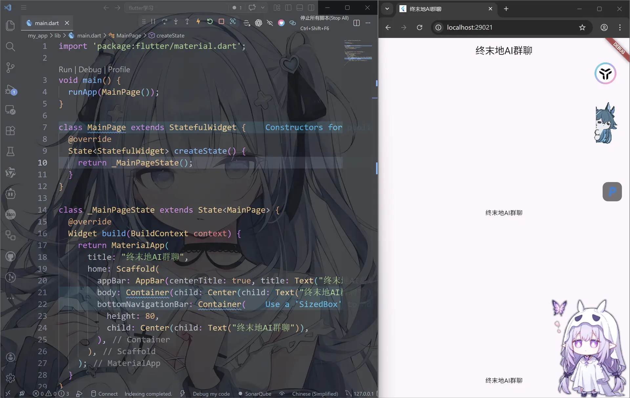
Task: Open the Search view in the activity bar
Action: point(10,47)
